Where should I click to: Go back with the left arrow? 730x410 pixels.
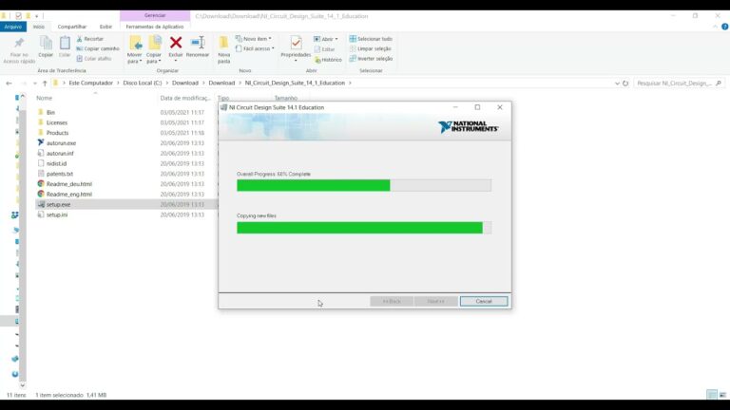tap(9, 84)
